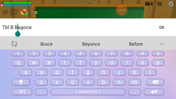Choose the suggestion 'Before'
Viewport: 176px width, 99px height.
point(136,44)
